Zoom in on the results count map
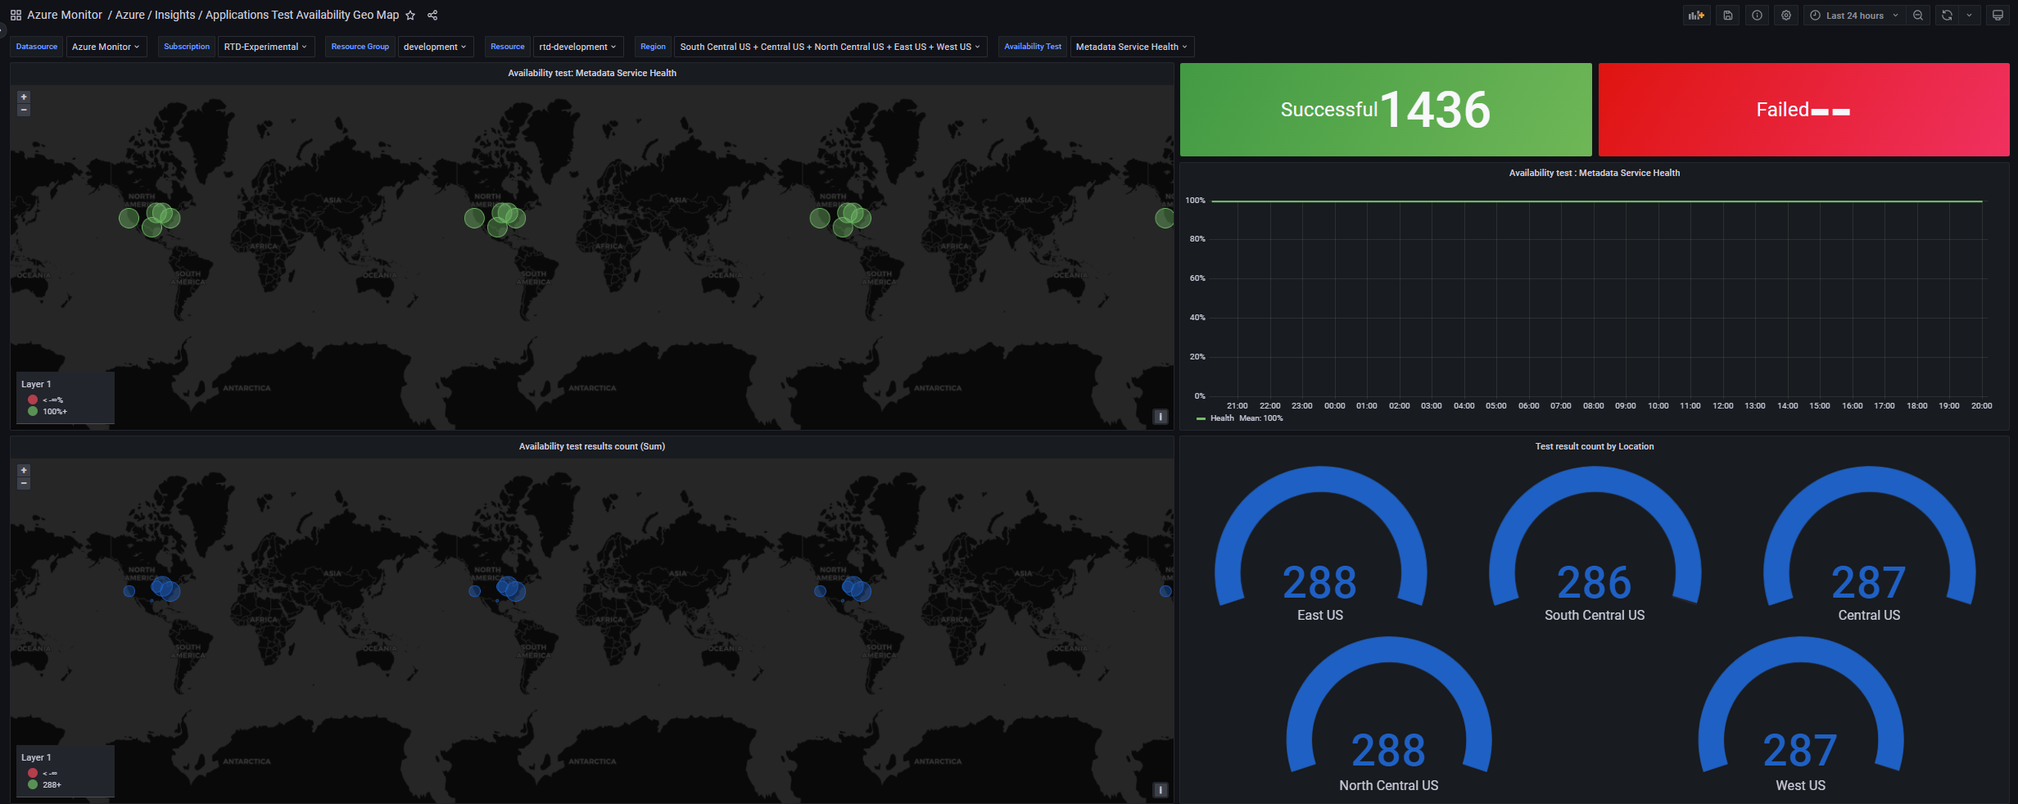 coord(24,470)
